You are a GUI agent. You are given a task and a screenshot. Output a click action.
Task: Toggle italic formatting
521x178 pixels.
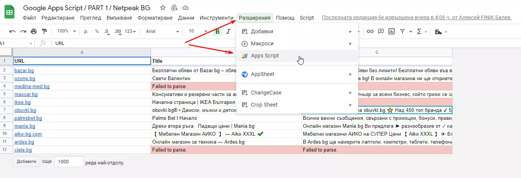click(228, 31)
